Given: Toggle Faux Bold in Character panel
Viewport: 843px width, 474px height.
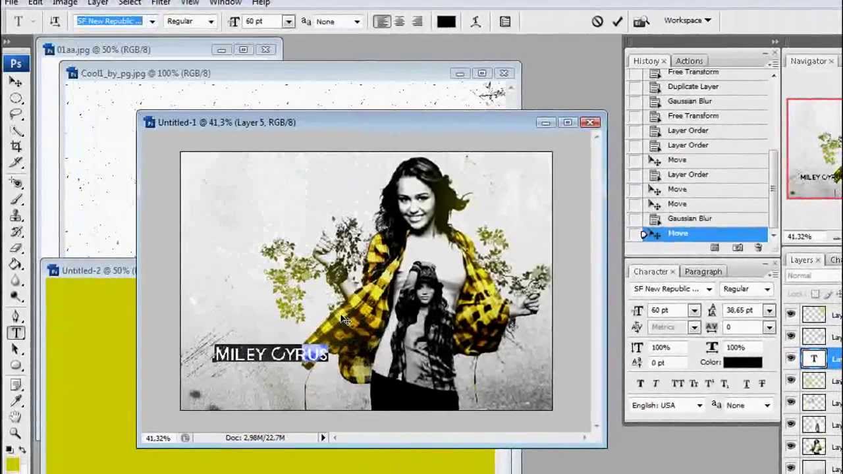Looking at the screenshot, I should point(640,383).
